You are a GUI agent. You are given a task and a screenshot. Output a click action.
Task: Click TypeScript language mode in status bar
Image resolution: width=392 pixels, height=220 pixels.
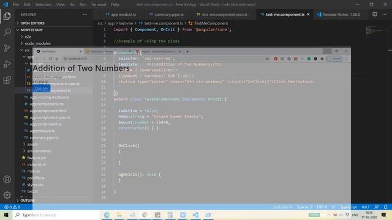click(x=349, y=207)
